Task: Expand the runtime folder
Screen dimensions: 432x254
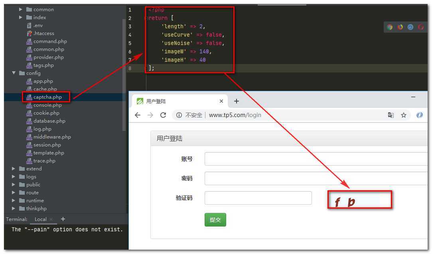Action: pyautogui.click(x=14, y=201)
